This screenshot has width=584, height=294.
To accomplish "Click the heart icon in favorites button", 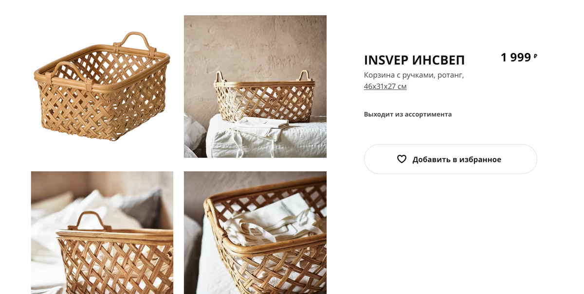I will (x=401, y=159).
